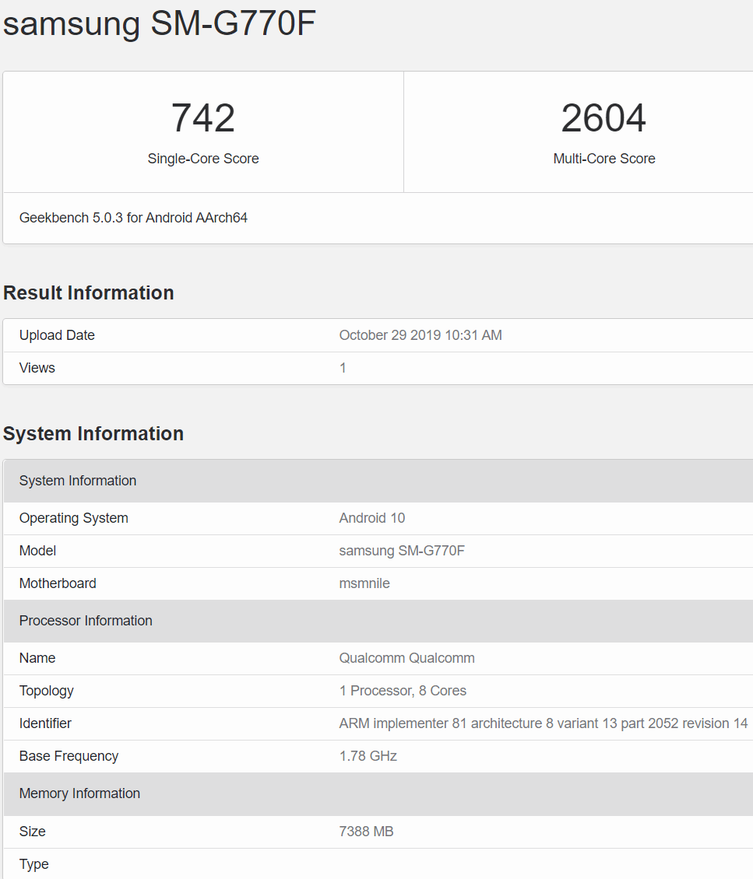Click the 'Upload Date' row label
The width and height of the screenshot is (753, 879).
(x=57, y=335)
